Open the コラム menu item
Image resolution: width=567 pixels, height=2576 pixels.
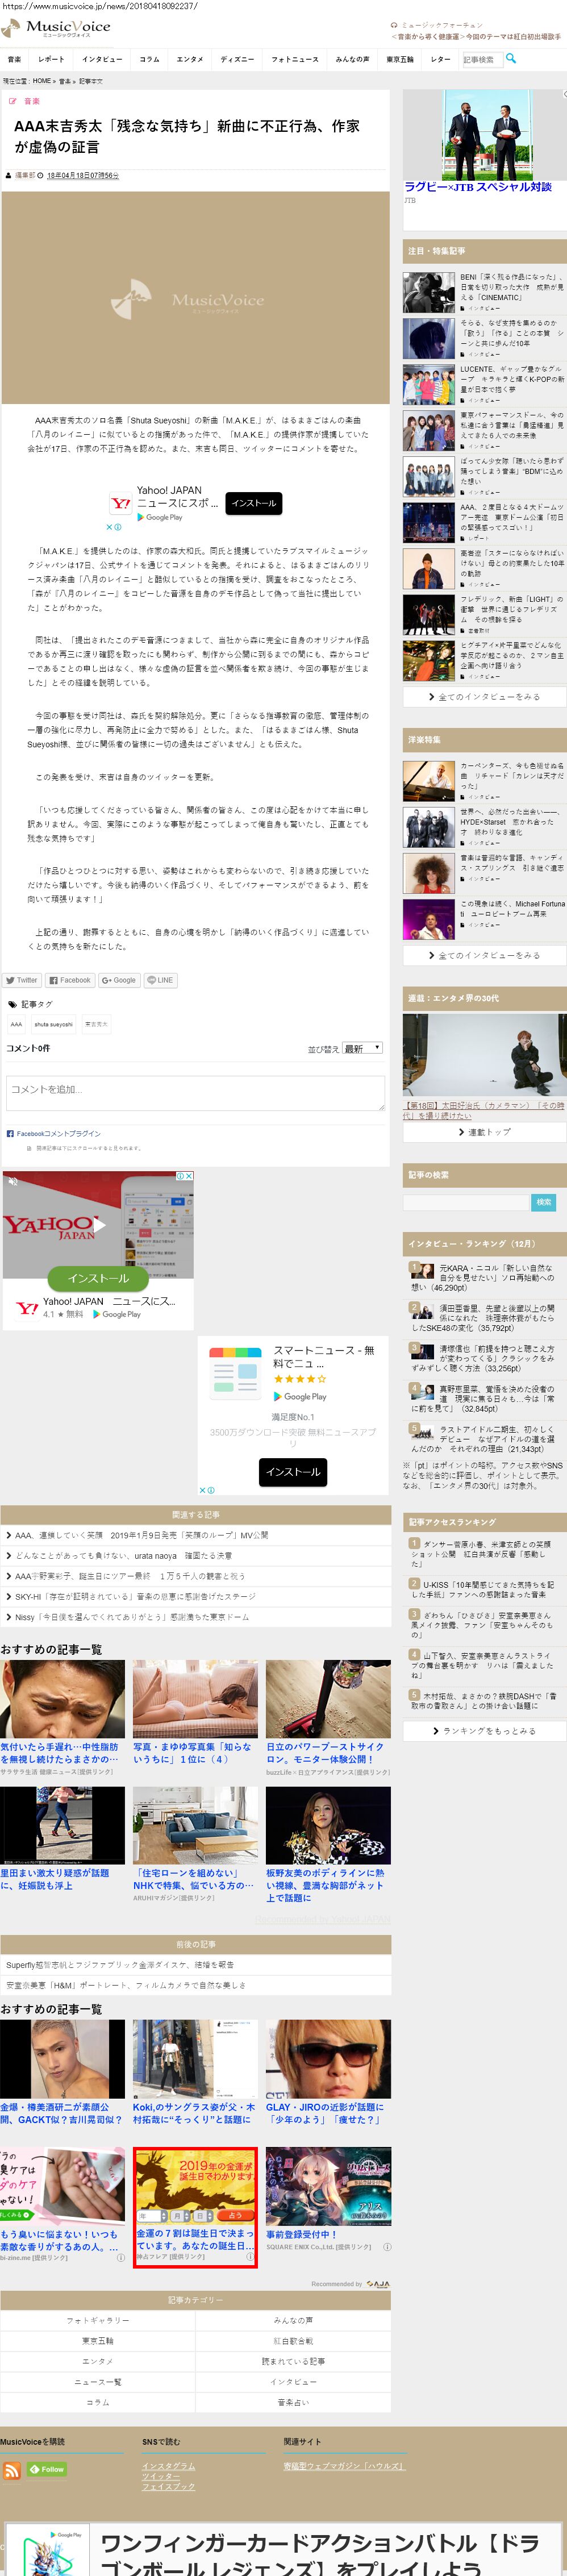click(149, 59)
